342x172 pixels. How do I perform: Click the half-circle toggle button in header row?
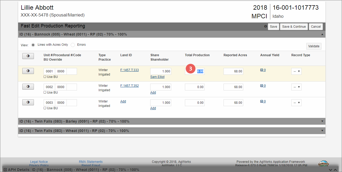click(x=28, y=56)
